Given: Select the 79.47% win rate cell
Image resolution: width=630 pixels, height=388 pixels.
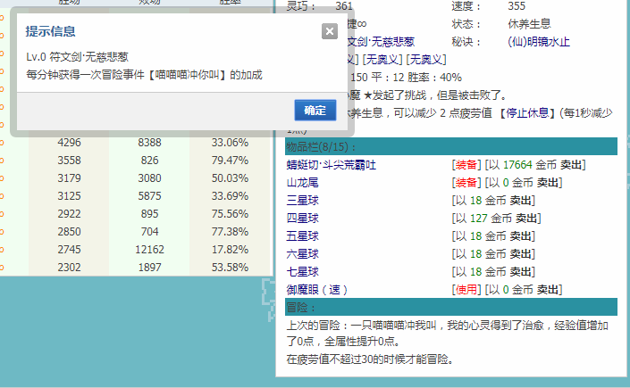Looking at the screenshot, I should pyautogui.click(x=230, y=161).
